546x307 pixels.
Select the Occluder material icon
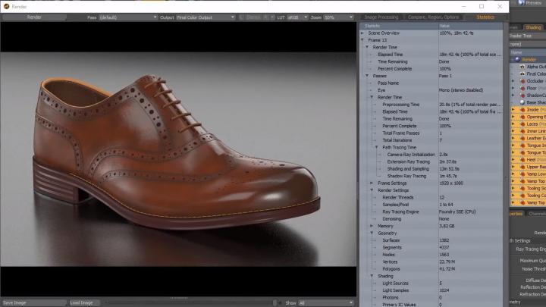(x=522, y=80)
